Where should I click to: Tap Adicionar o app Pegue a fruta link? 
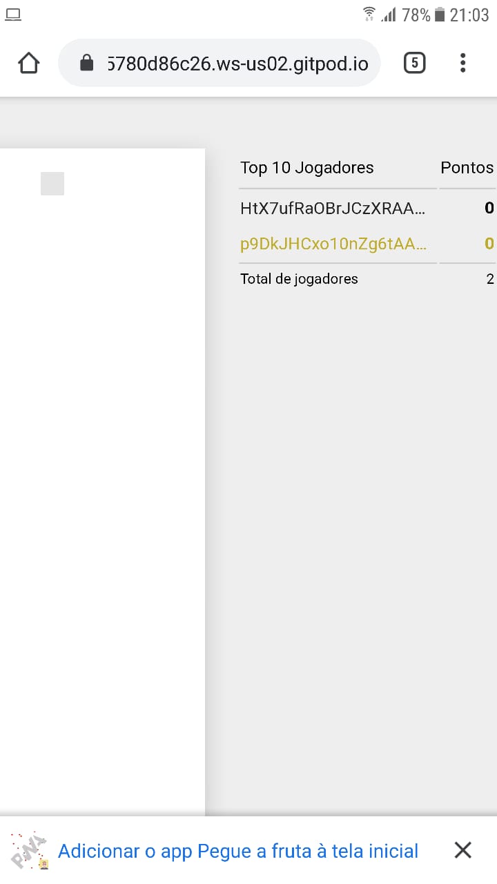point(238,851)
